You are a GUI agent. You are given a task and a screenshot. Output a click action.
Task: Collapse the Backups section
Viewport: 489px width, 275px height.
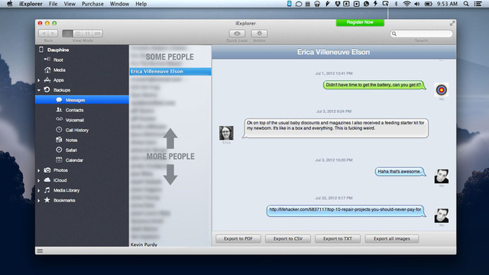pos(39,90)
